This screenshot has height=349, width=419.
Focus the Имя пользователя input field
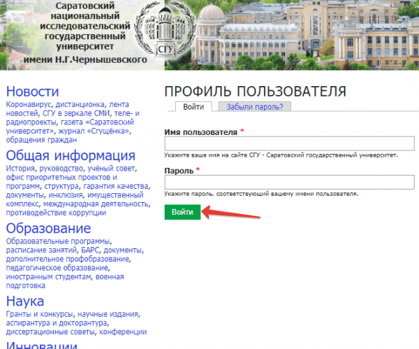pyautogui.click(x=289, y=143)
